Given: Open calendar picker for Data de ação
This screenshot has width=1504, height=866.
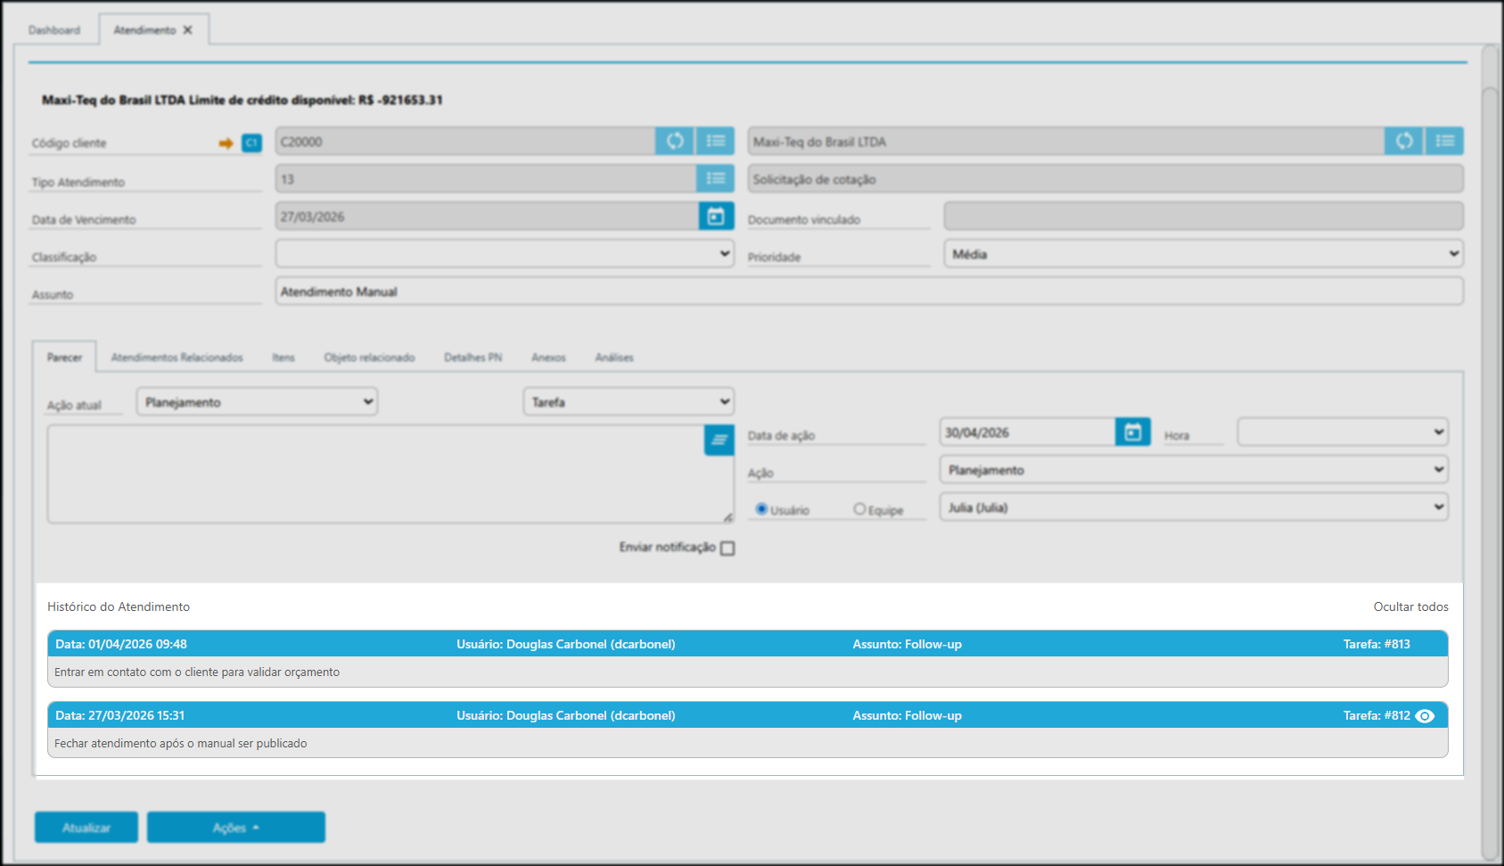Looking at the screenshot, I should click(x=1132, y=433).
